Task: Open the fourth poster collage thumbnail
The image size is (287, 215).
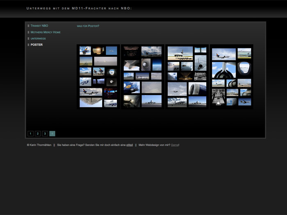Action: (x=231, y=77)
